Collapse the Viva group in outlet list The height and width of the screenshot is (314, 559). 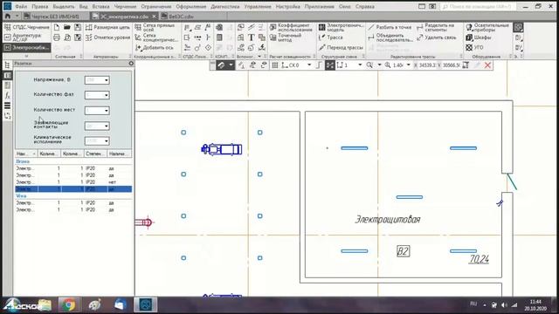(x=21, y=195)
